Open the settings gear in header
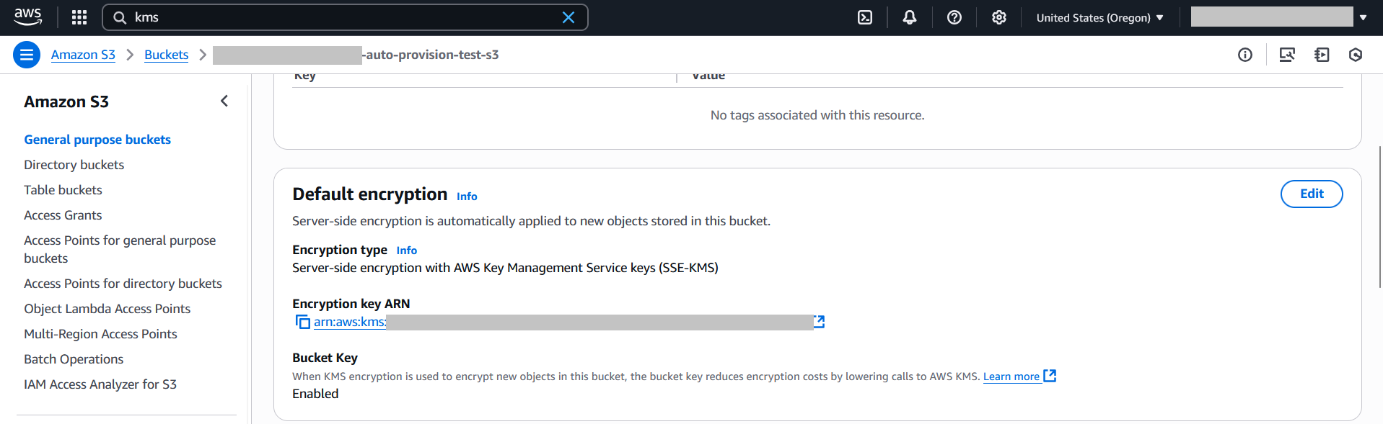Screen dimensions: 1383x424 point(999,17)
